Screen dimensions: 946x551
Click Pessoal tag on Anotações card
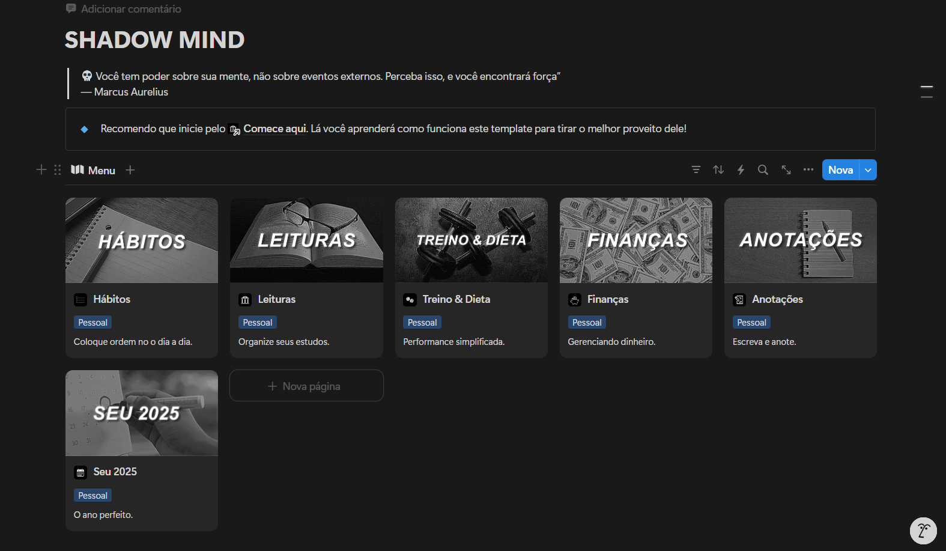pyautogui.click(x=751, y=323)
